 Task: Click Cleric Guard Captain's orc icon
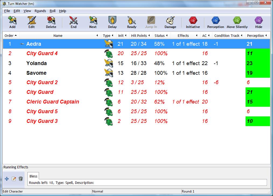coord(109,102)
